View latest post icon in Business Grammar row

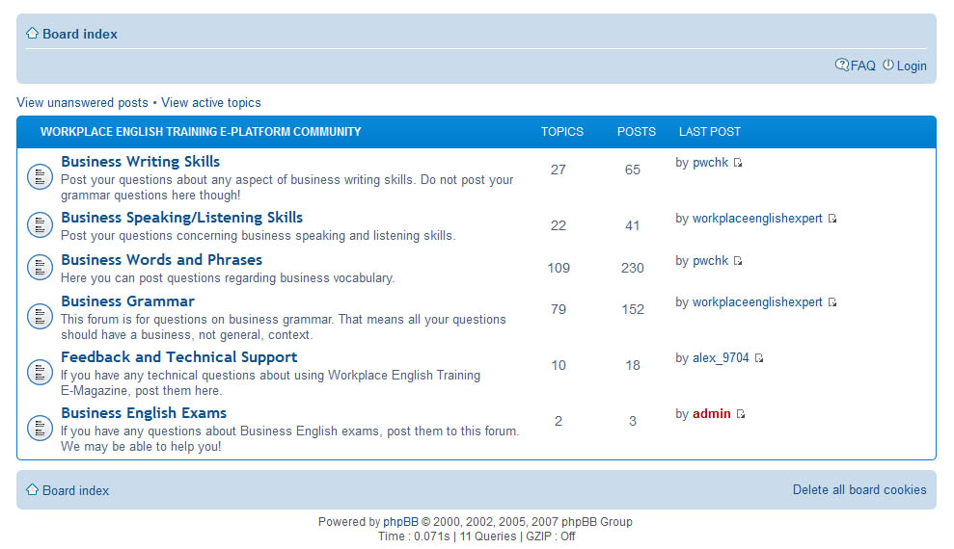click(832, 302)
